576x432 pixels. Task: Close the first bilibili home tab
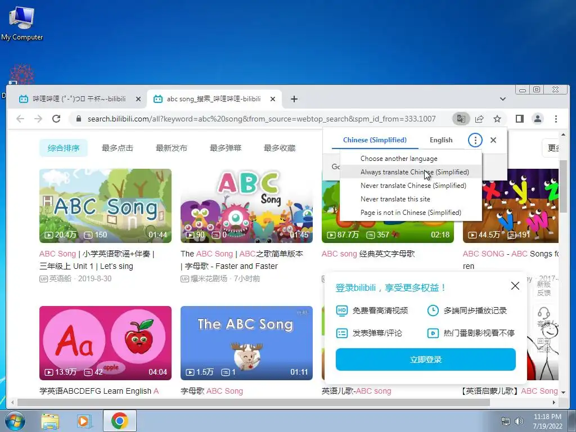tap(138, 99)
